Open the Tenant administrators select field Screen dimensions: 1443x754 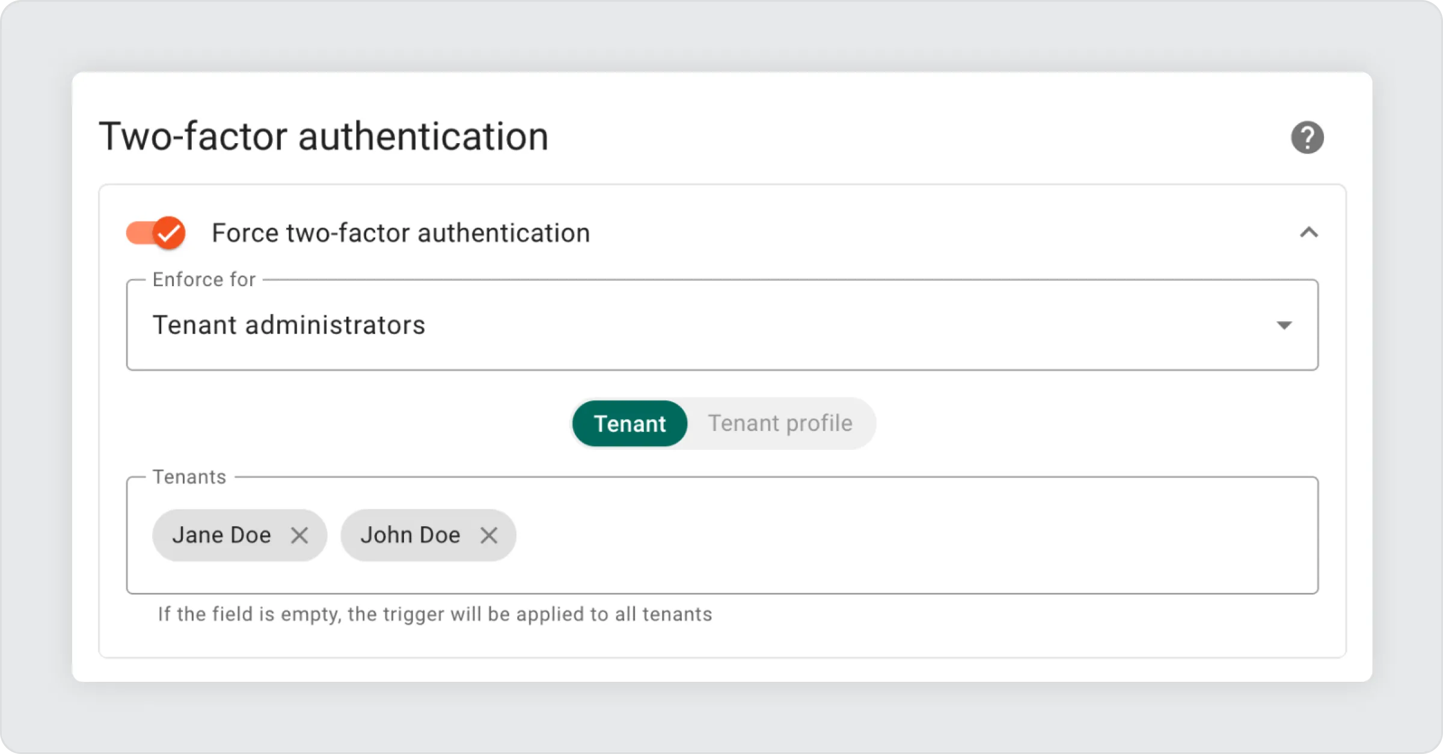tap(721, 325)
